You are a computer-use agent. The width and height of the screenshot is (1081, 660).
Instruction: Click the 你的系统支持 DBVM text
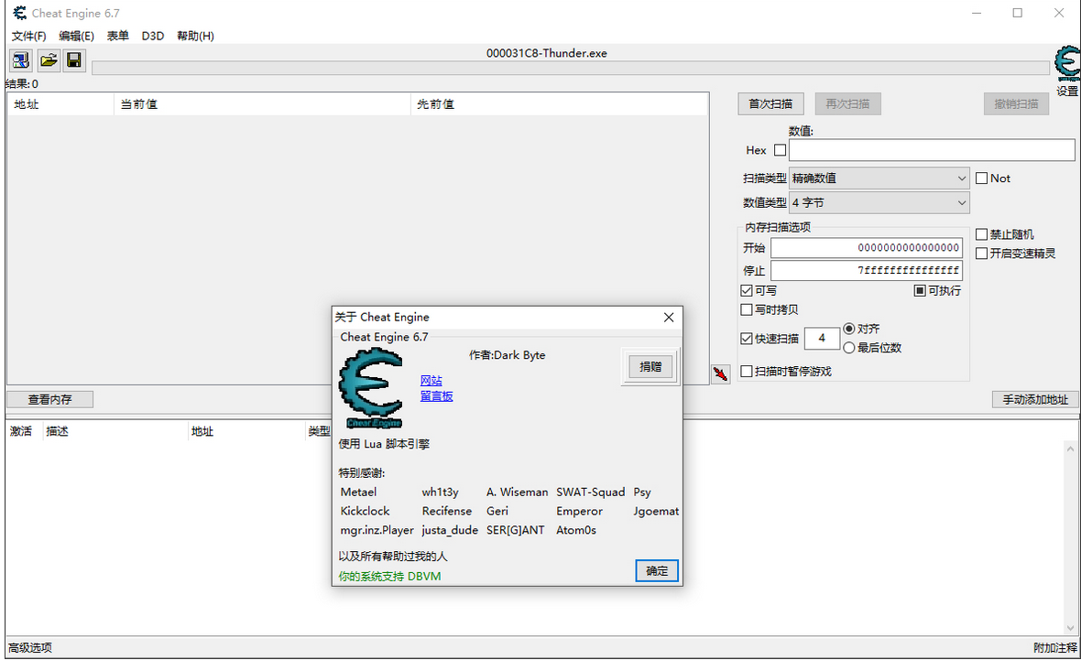[x=389, y=576]
